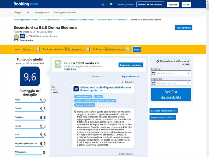The image size is (209, 157).
Task: Click the check-in date field
Action: click(171, 73)
